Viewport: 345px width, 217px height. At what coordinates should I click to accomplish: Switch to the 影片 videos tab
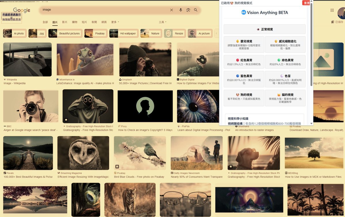(65, 22)
